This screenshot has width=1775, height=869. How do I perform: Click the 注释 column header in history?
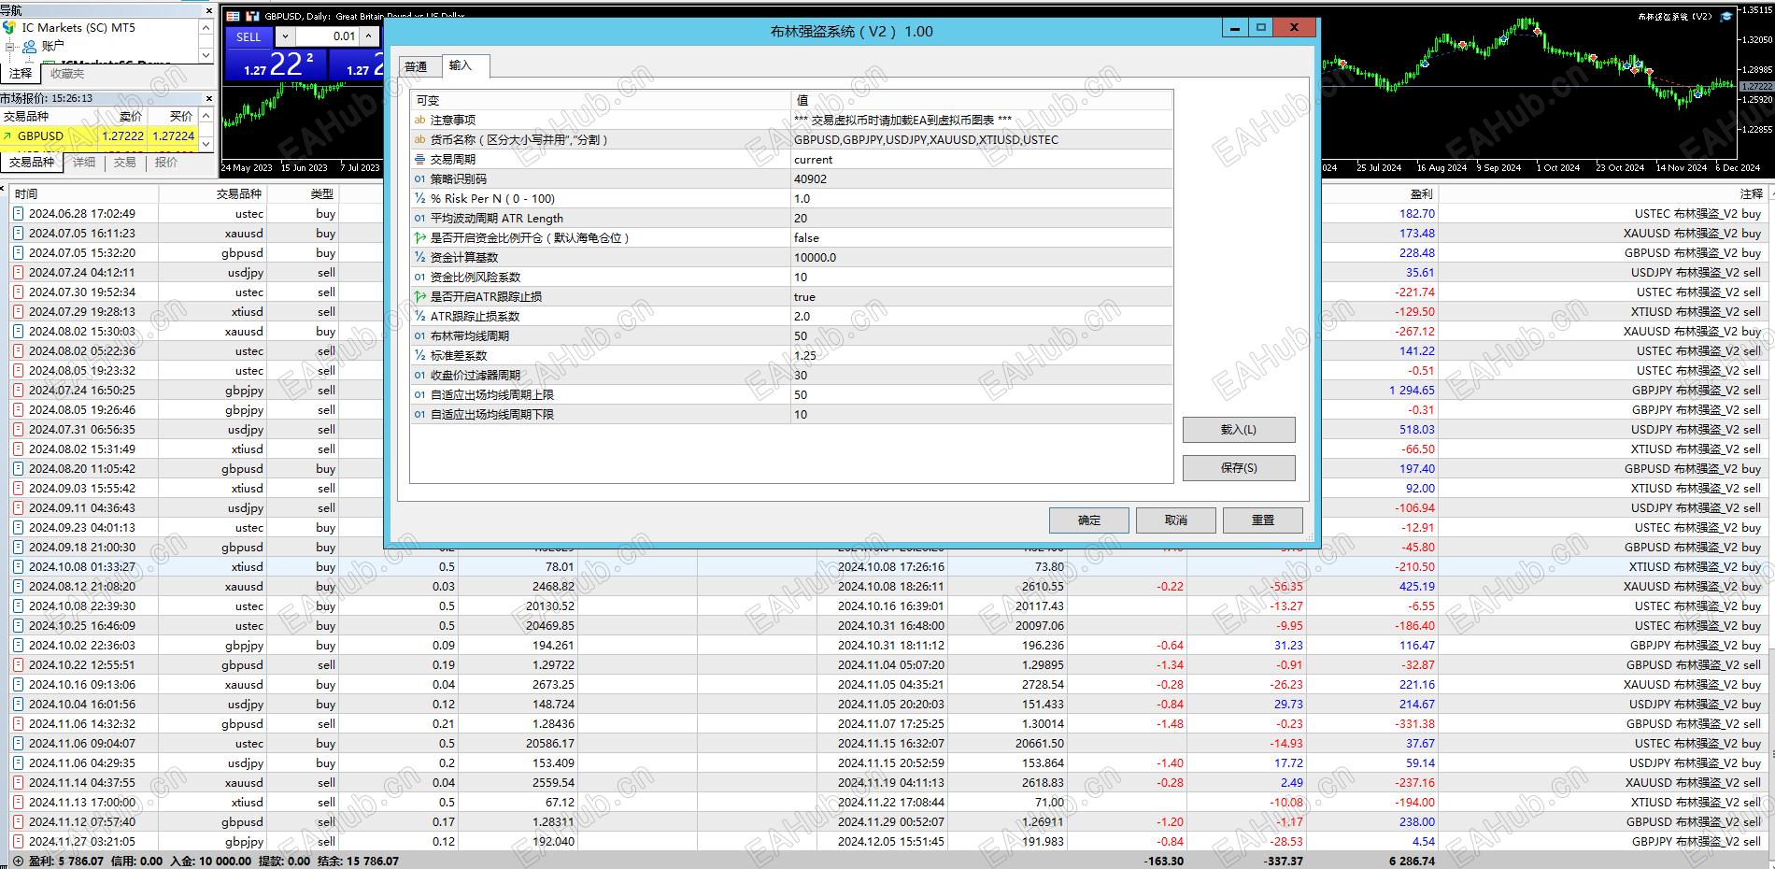1602,194
